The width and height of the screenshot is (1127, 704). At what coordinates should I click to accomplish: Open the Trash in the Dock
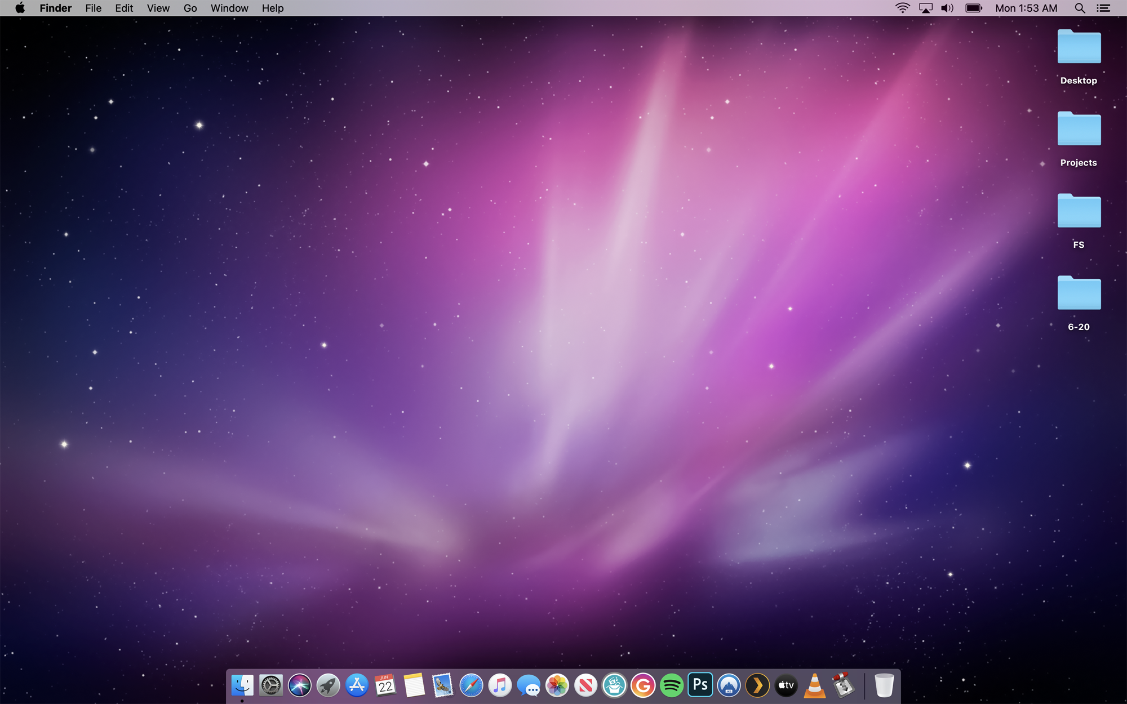[884, 685]
